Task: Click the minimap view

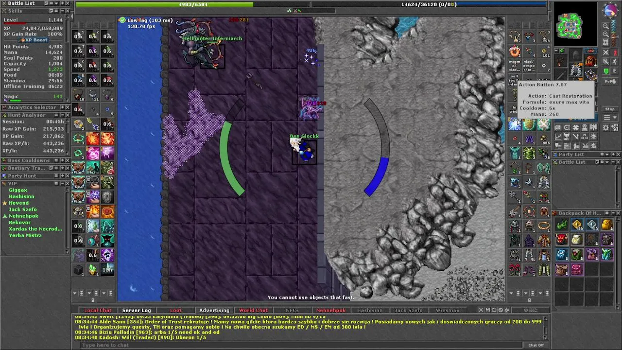Action: (575, 24)
